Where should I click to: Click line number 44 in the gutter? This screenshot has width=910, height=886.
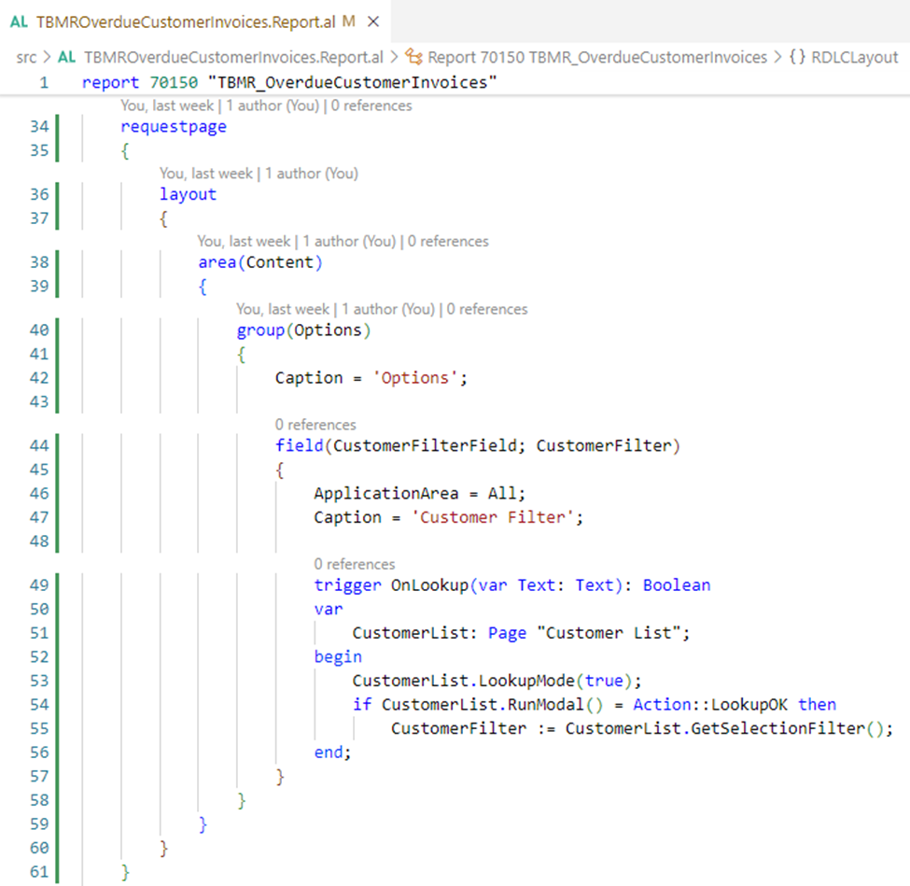38,446
